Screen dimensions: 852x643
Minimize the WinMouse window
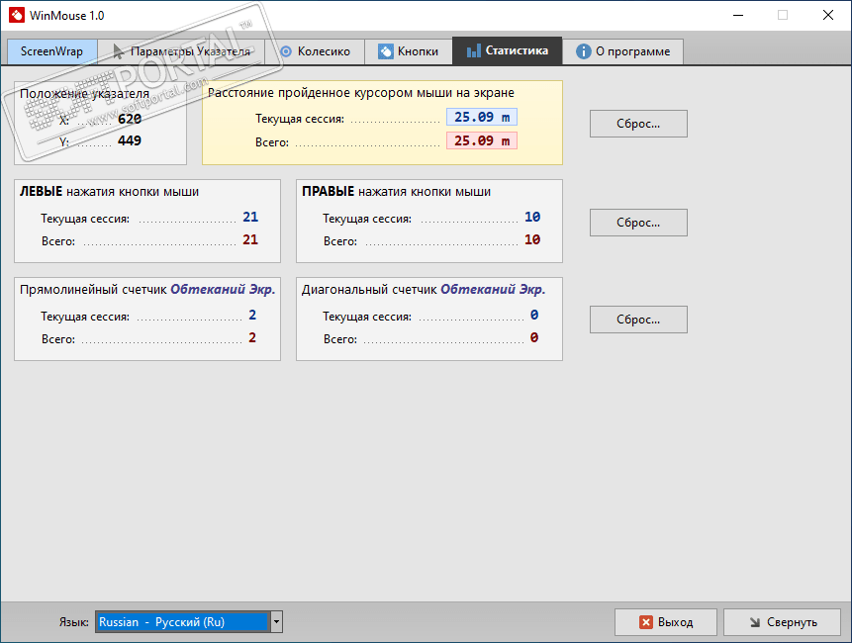pyautogui.click(x=738, y=15)
